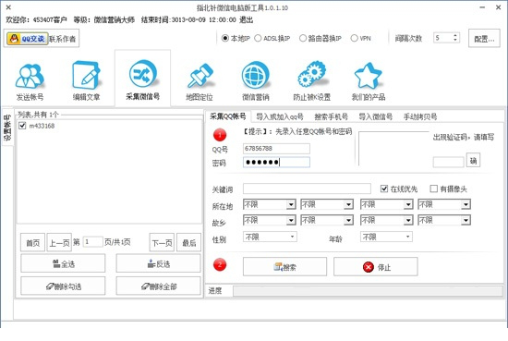Click the 反选 invert selection button
The image size is (508, 341).
(x=159, y=263)
